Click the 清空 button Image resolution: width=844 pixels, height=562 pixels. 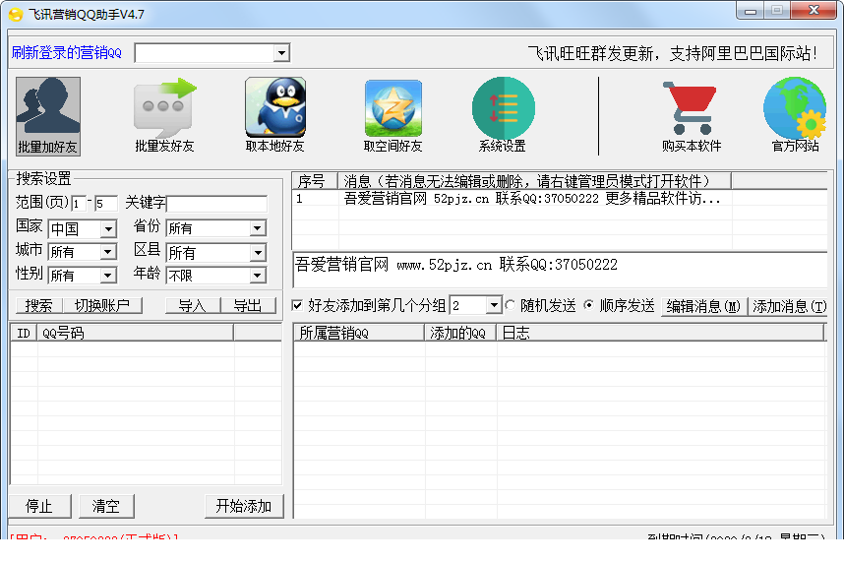point(106,506)
